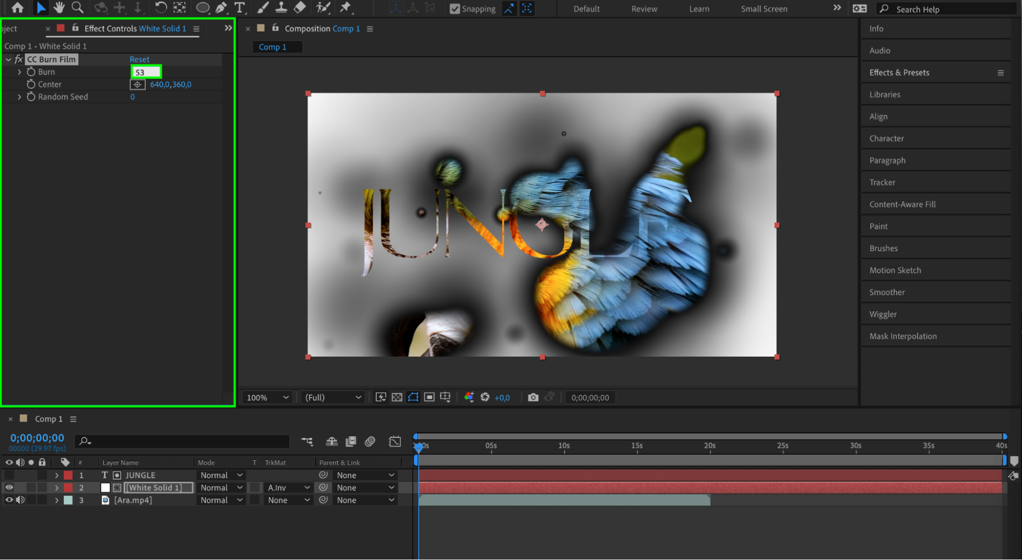Toggle the transparency grid icon
This screenshot has height=560, width=1022.
(397, 398)
